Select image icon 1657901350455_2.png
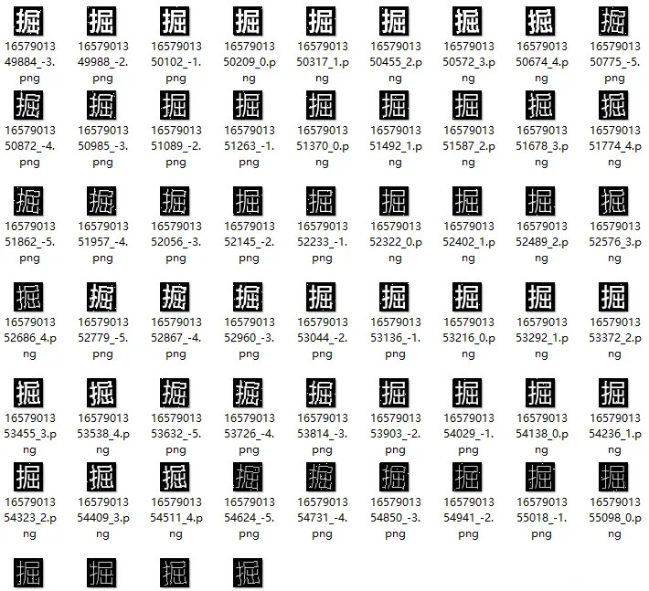 [394, 21]
